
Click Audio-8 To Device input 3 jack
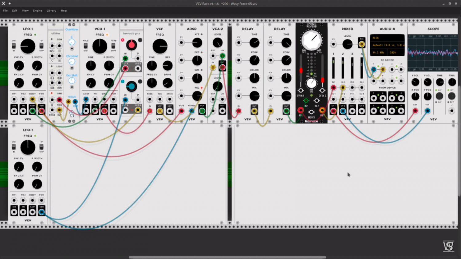392,69
